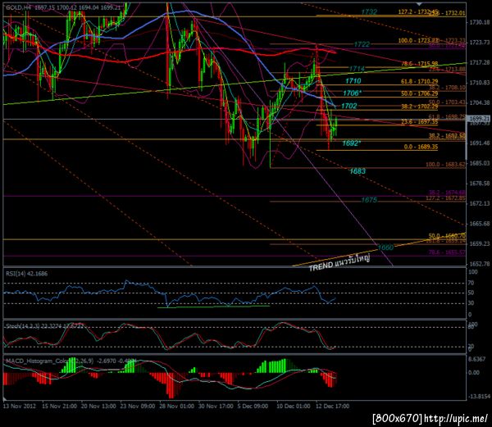Click time axis label 30 Nov 17:00

pos(216,406)
